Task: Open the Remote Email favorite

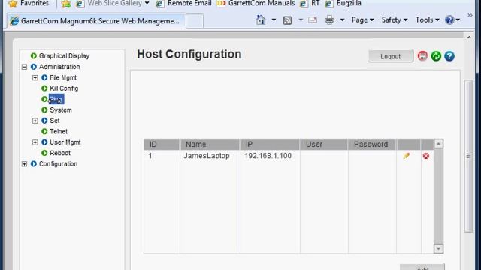Action: pyautogui.click(x=183, y=4)
